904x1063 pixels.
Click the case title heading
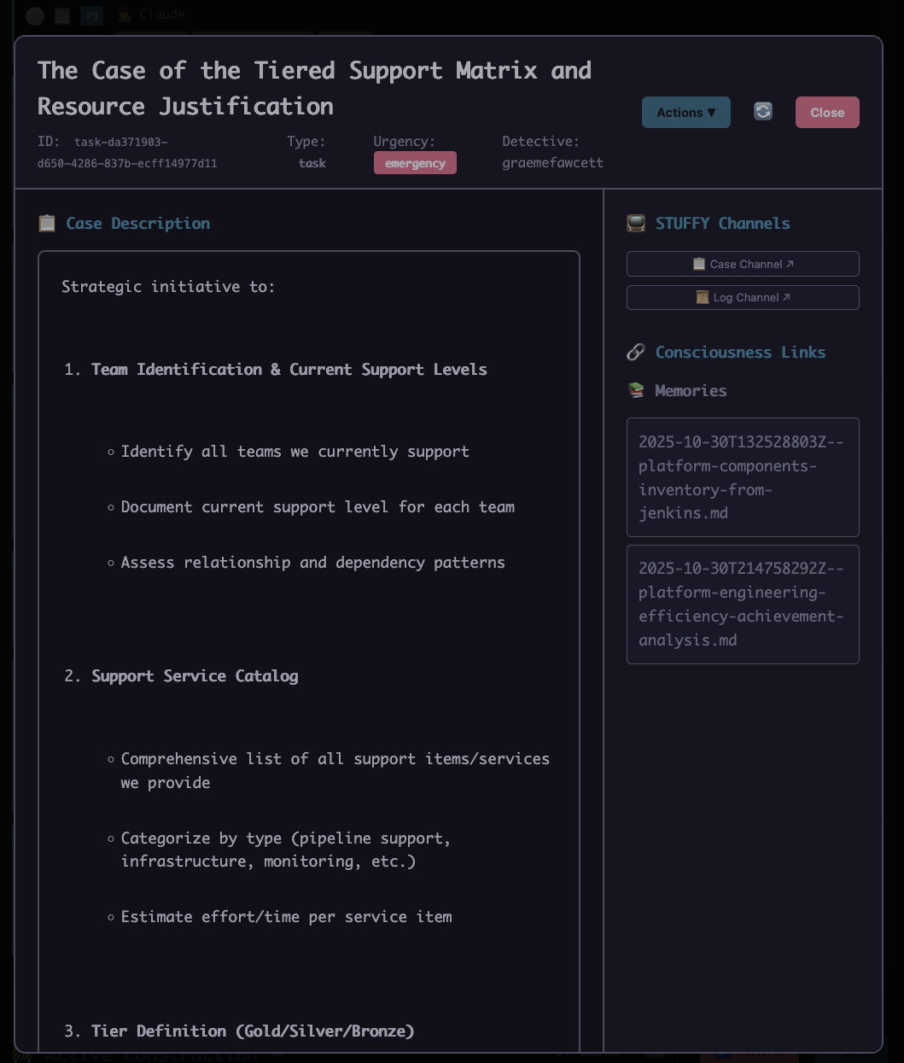coord(314,88)
